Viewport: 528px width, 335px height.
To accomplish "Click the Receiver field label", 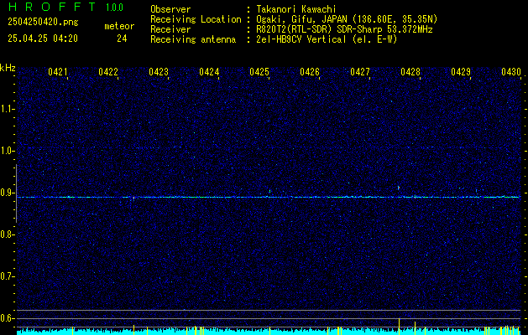I will pos(170,29).
